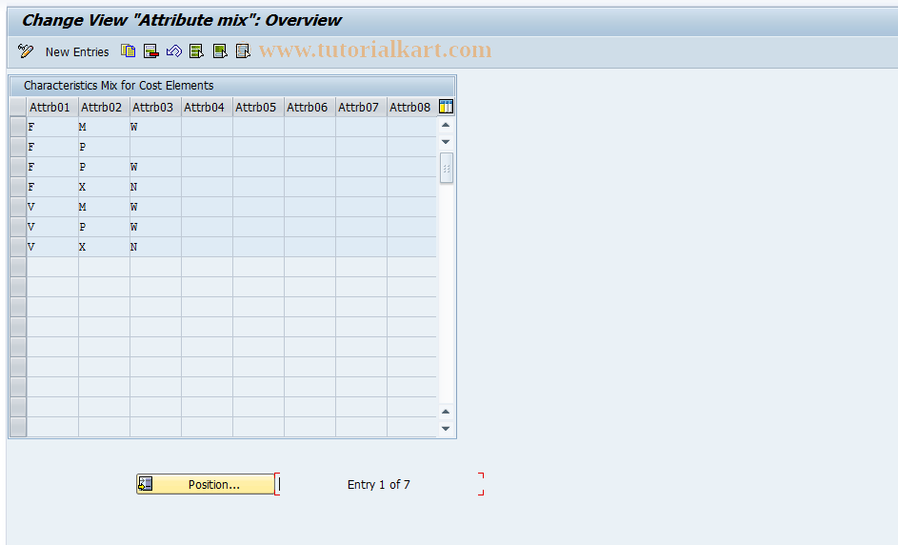Click Attrb04 cell in F M W row

(x=207, y=127)
